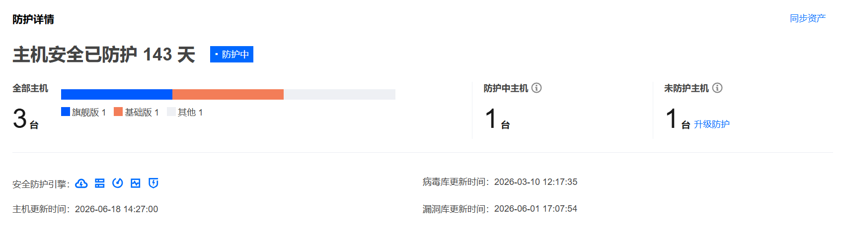
Task: Click the 防护中 status badge
Action: coord(231,55)
